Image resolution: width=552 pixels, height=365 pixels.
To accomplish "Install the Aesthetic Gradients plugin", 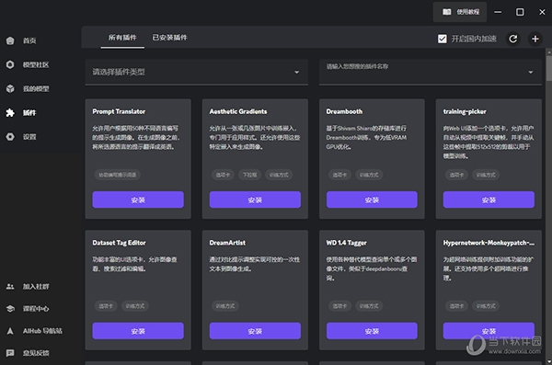I will pos(255,200).
